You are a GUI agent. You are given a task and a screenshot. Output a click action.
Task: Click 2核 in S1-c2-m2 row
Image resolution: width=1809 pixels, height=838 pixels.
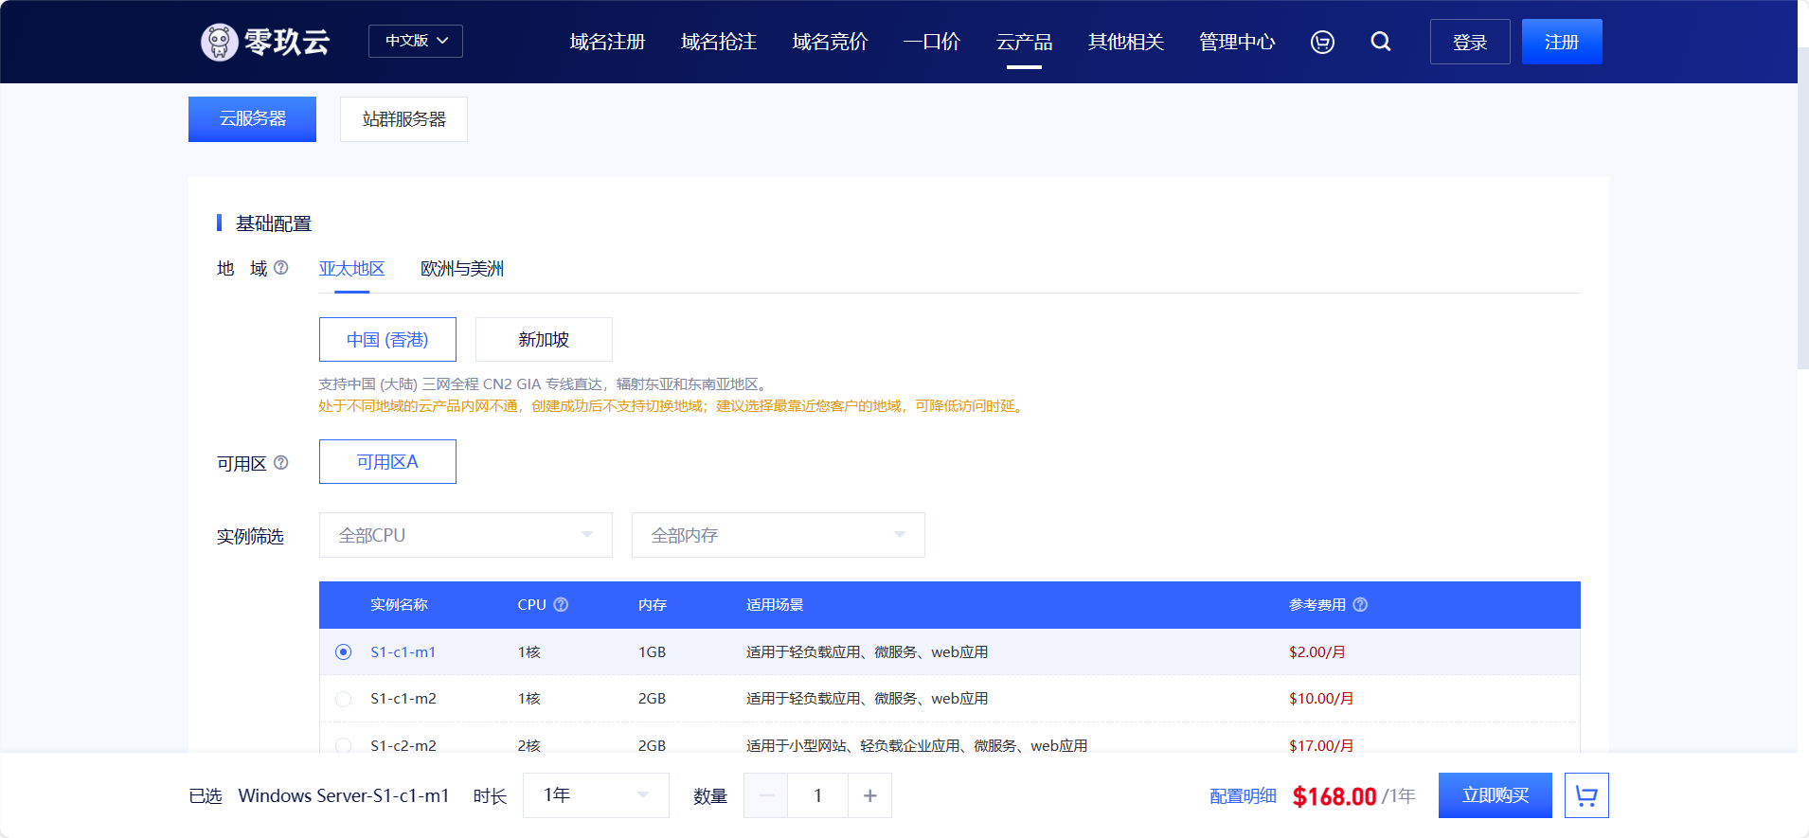(528, 745)
